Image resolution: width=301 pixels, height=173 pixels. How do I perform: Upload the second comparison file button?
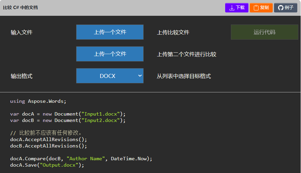[x=110, y=54]
